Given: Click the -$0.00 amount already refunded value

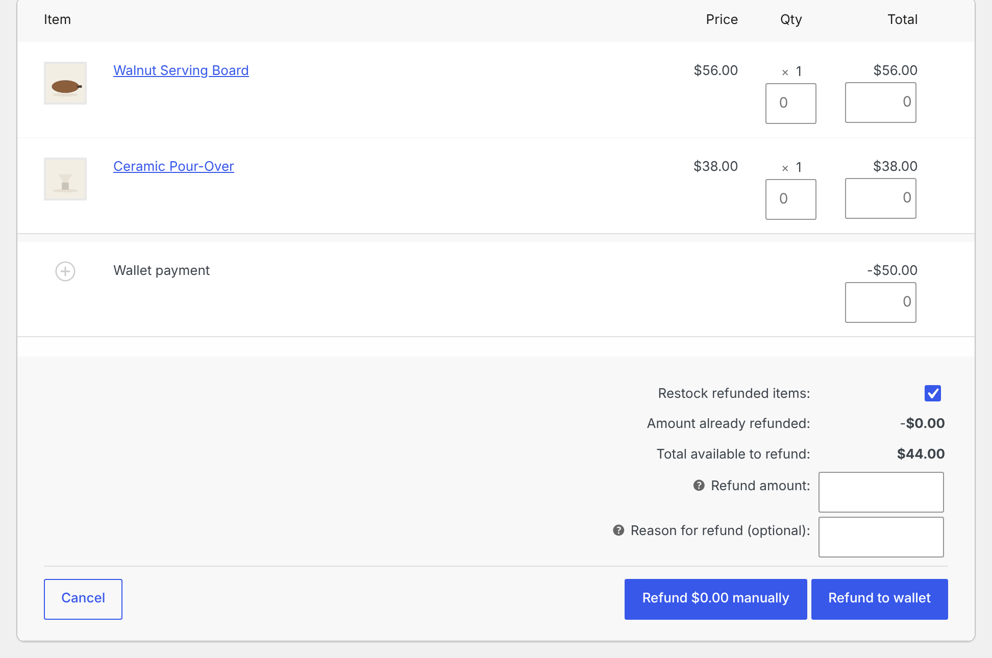Looking at the screenshot, I should tap(922, 423).
